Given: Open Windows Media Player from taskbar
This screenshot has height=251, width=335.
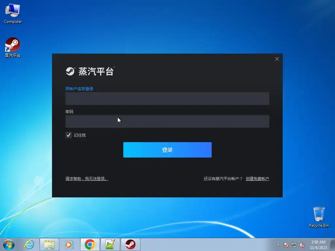Looking at the screenshot, I should (x=69, y=244).
